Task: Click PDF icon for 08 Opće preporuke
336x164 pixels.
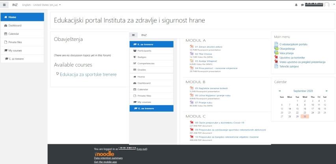Action: [192, 123]
